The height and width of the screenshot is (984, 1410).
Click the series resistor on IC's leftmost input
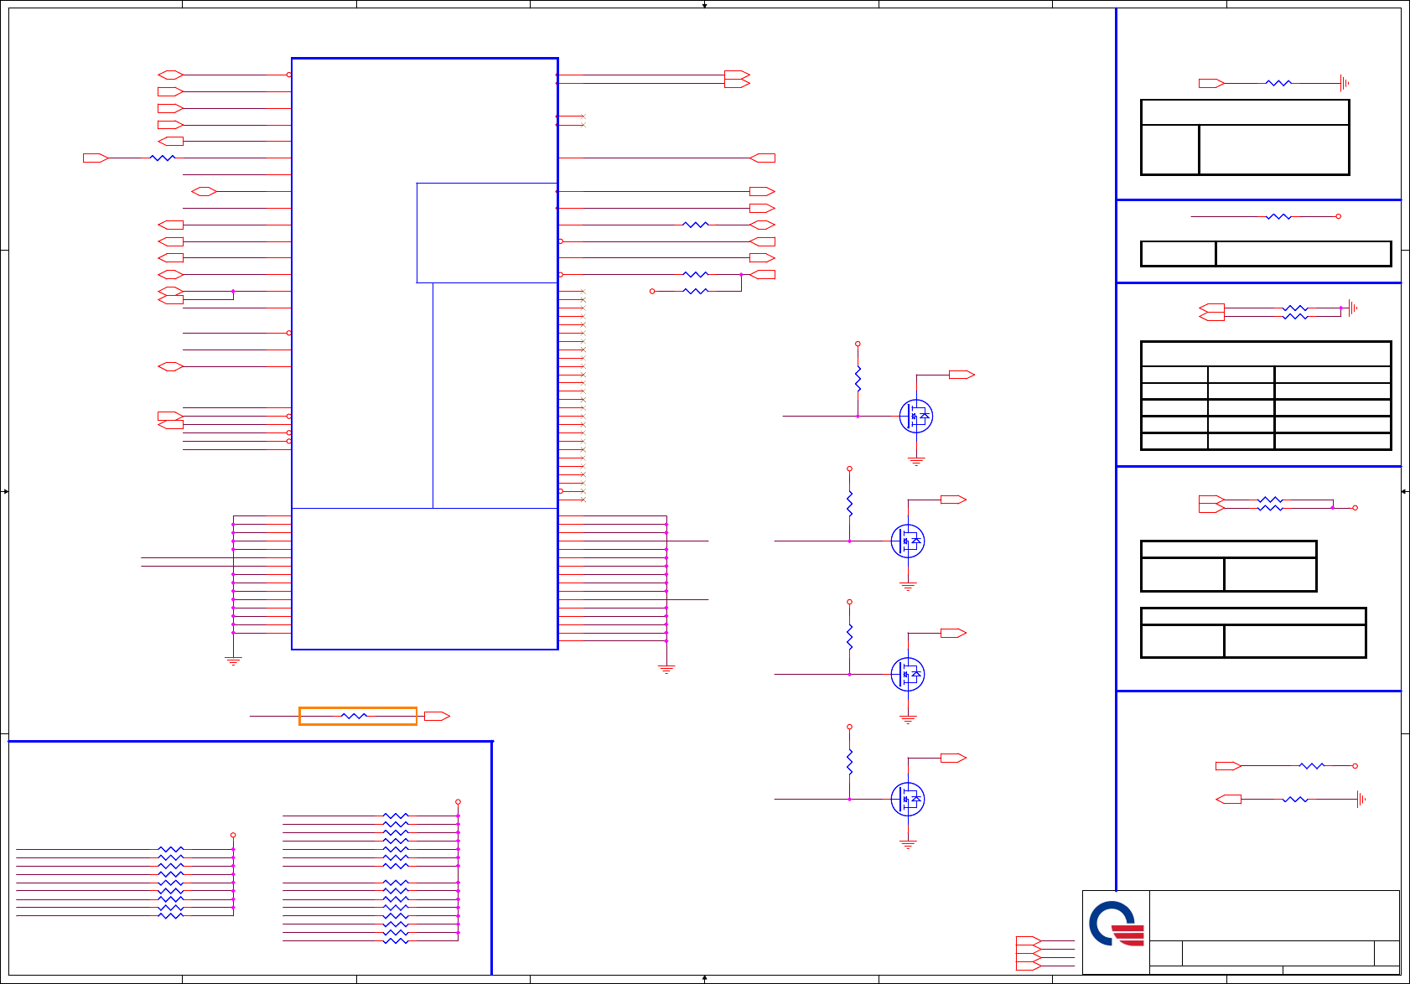163,158
